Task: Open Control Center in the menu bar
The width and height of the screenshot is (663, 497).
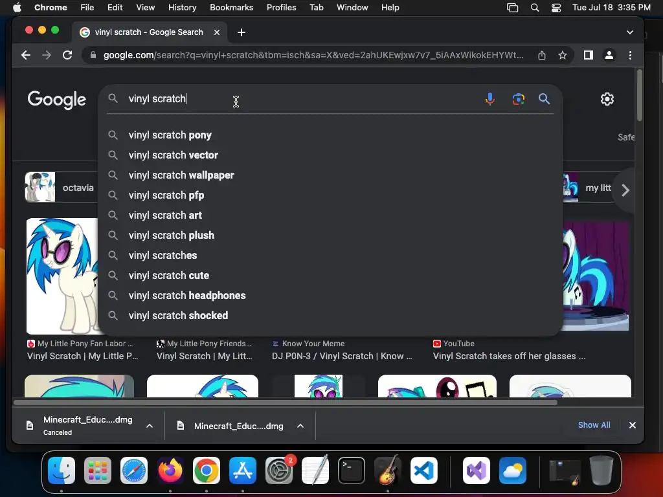Action: coord(556,8)
